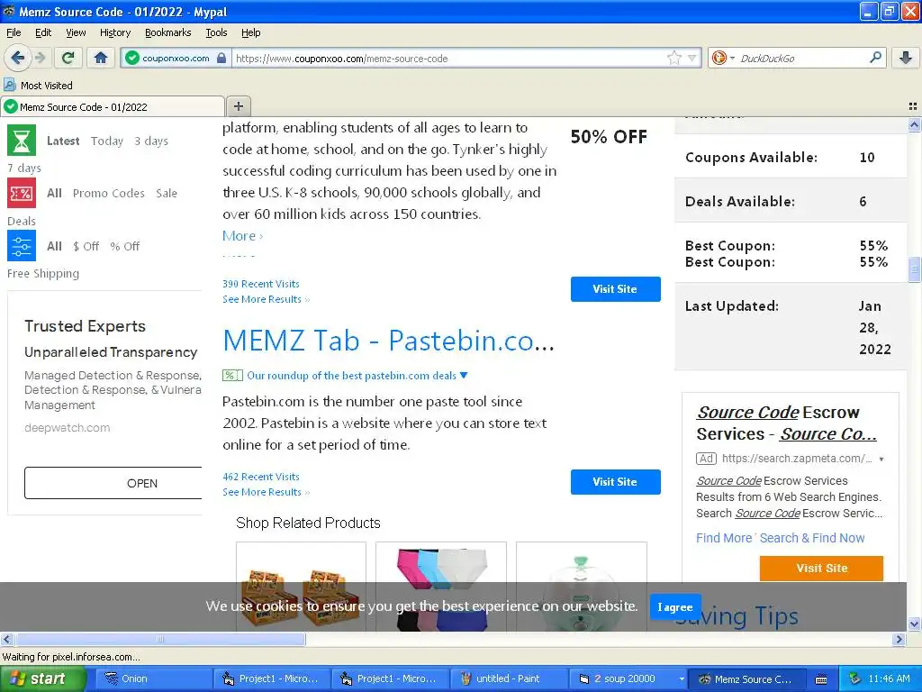Viewport: 922px width, 692px height.
Task: Select the Latest time filter
Action: pyautogui.click(x=63, y=141)
